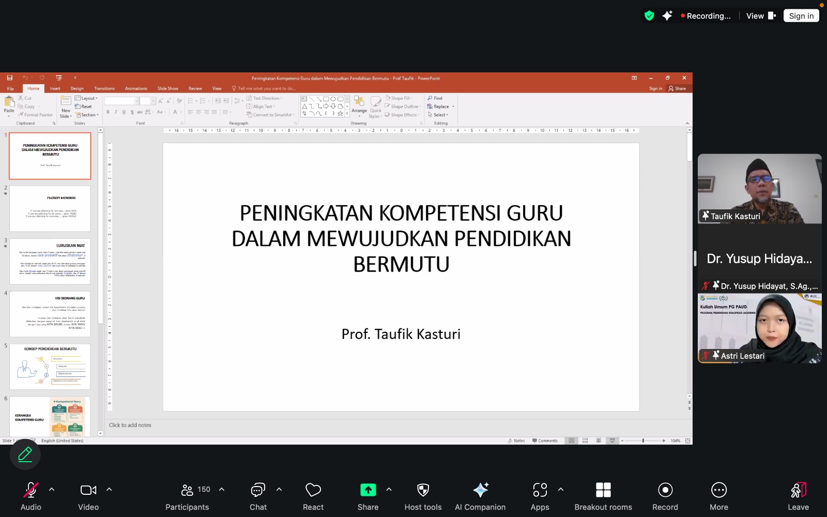The height and width of the screenshot is (517, 827).
Task: Open the More options menu
Action: click(718, 496)
